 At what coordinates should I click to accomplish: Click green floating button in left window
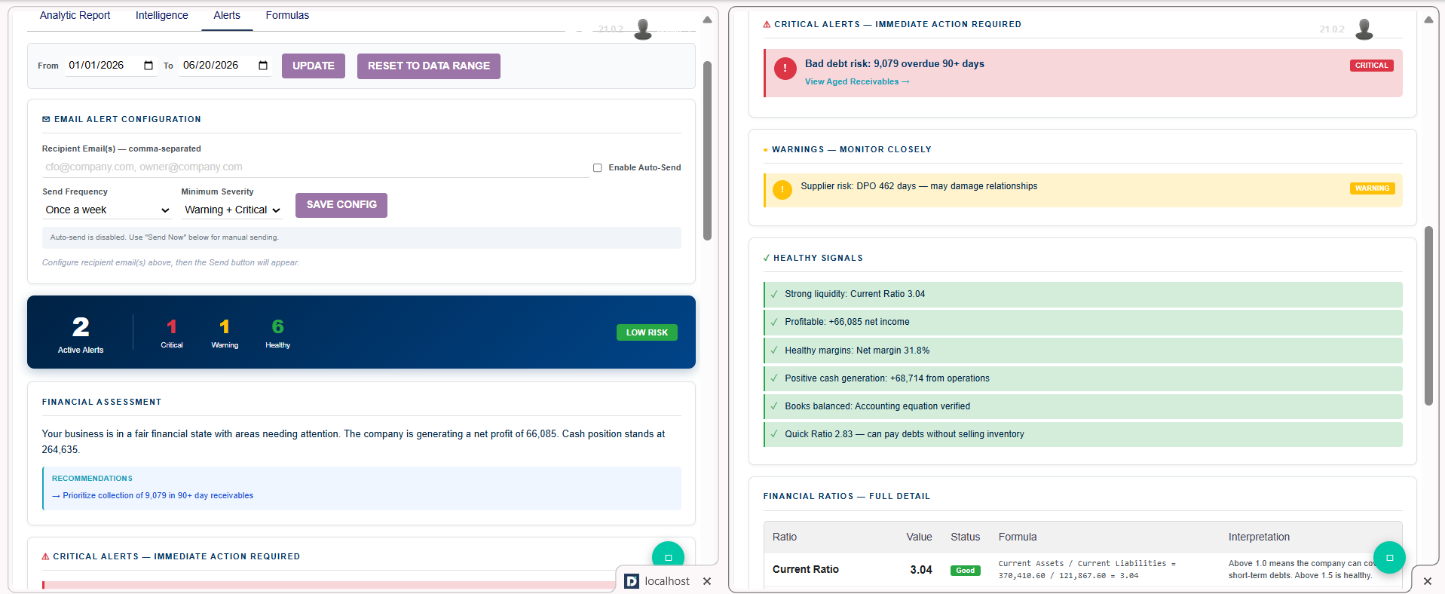pos(668,557)
